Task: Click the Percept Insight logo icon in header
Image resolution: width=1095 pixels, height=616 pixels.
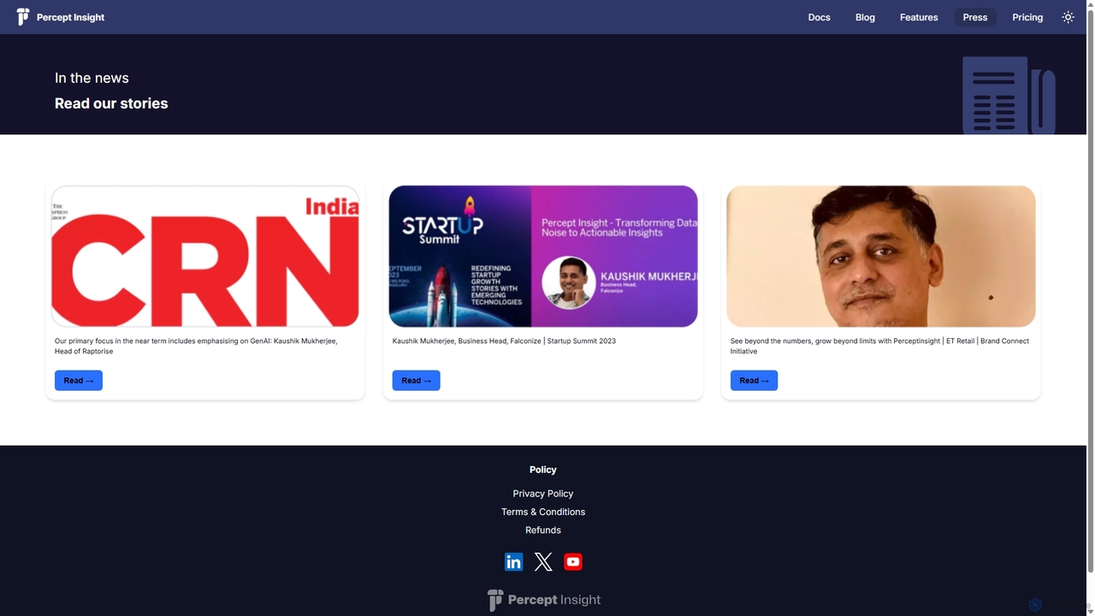Action: tap(23, 17)
